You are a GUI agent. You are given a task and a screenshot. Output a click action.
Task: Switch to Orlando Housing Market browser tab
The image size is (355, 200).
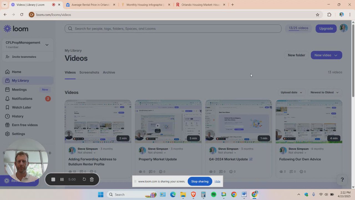[x=200, y=5]
